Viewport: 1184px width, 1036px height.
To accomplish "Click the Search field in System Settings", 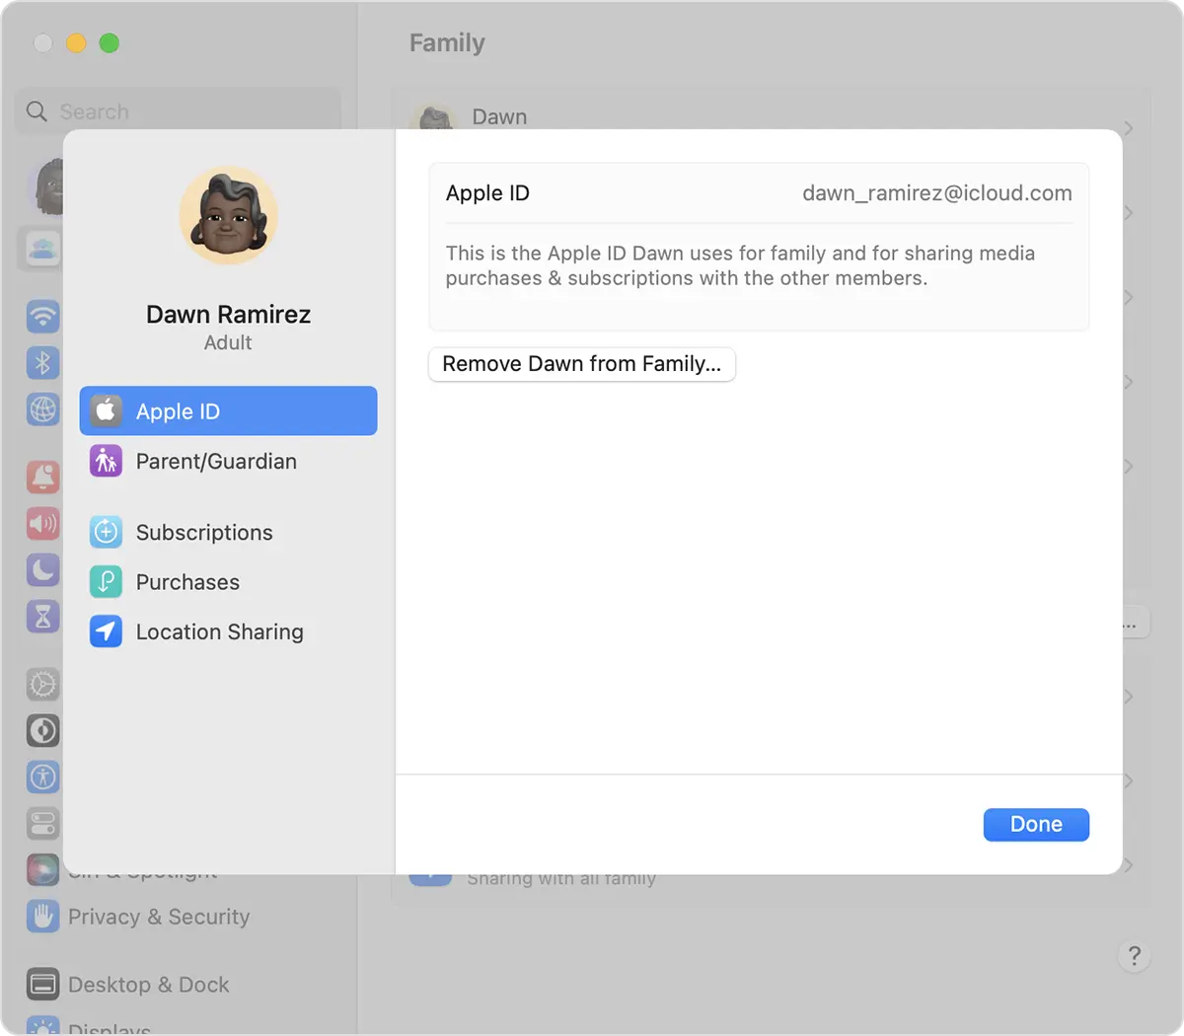I will coord(179,111).
